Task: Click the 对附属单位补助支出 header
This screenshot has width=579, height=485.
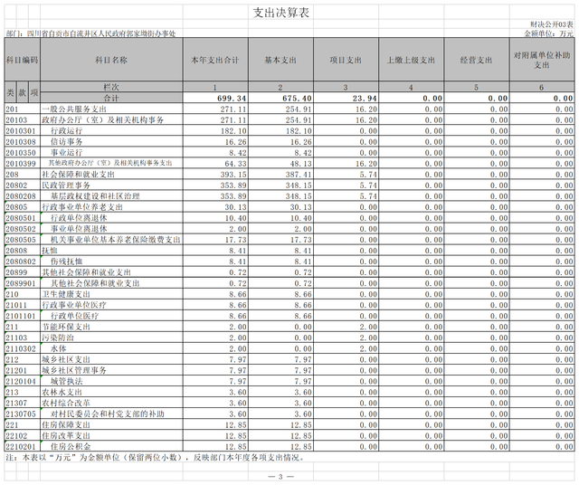Action: [x=542, y=60]
